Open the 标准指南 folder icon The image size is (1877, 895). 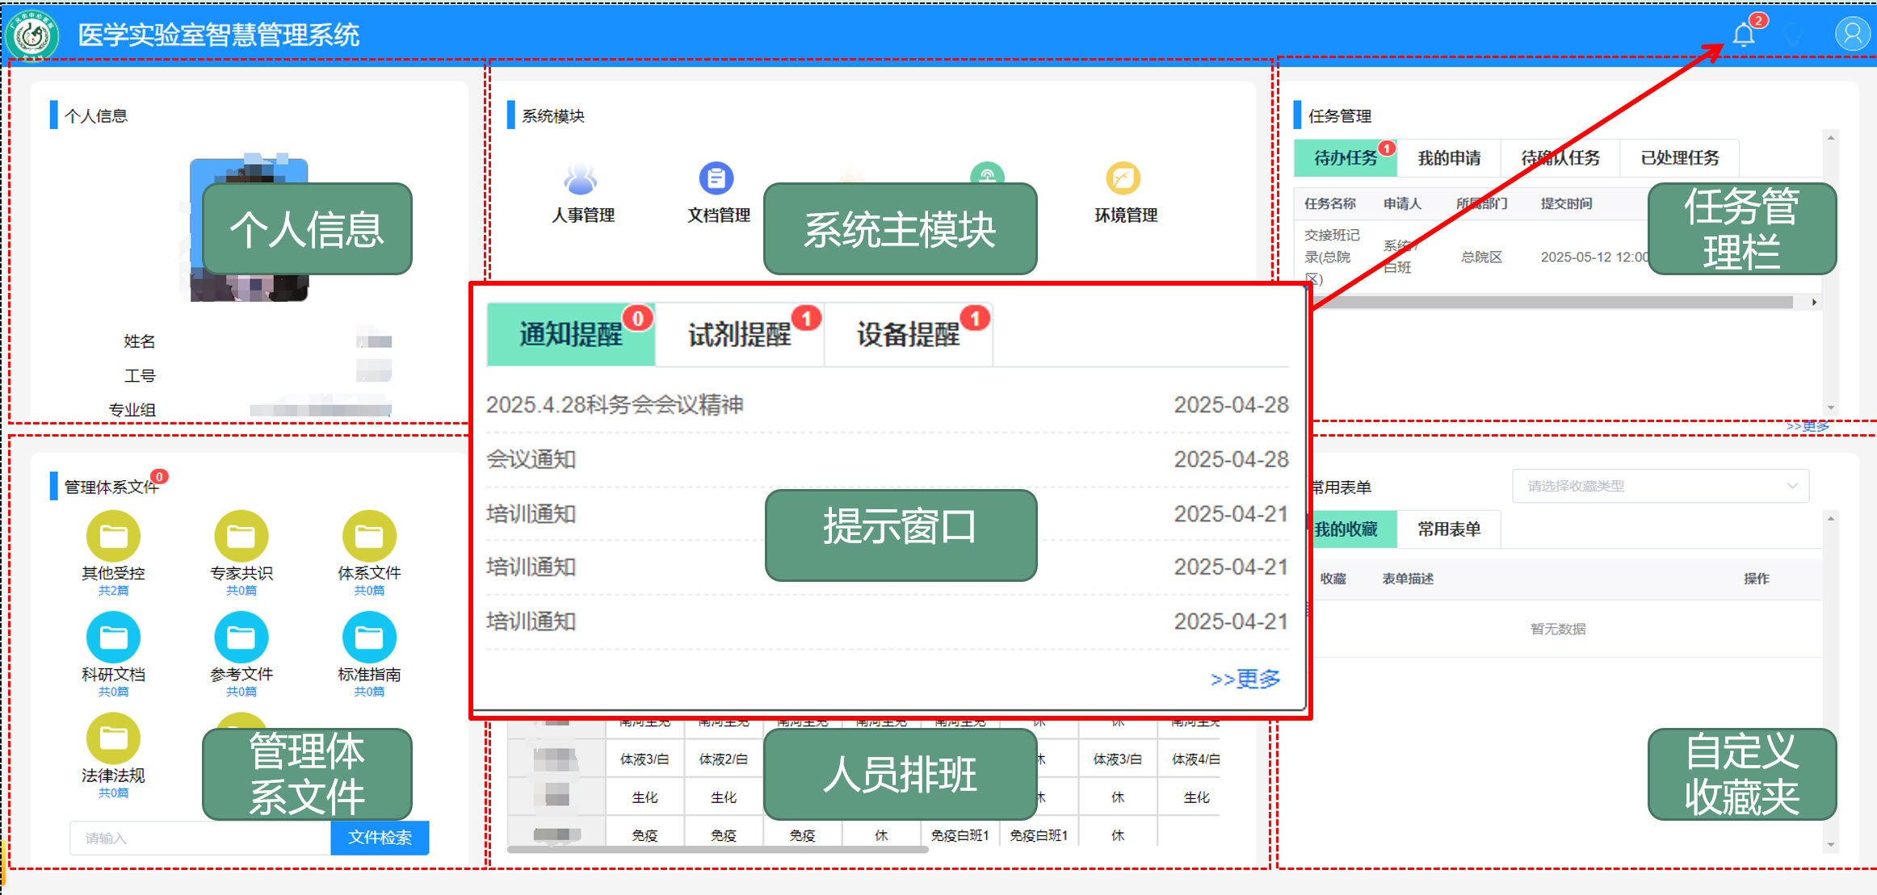coord(369,638)
